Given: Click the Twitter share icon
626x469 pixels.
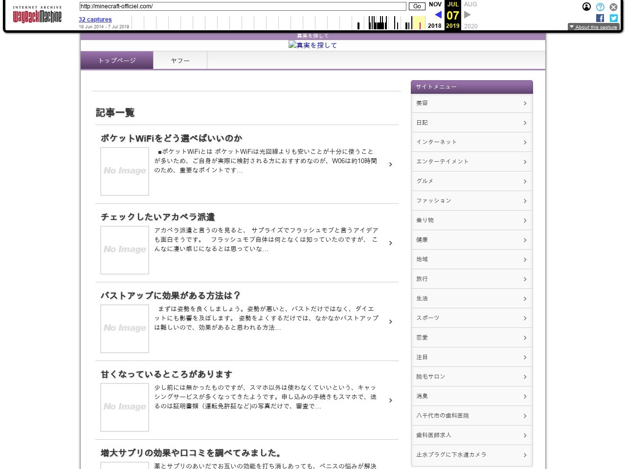Looking at the screenshot, I should [614, 18].
